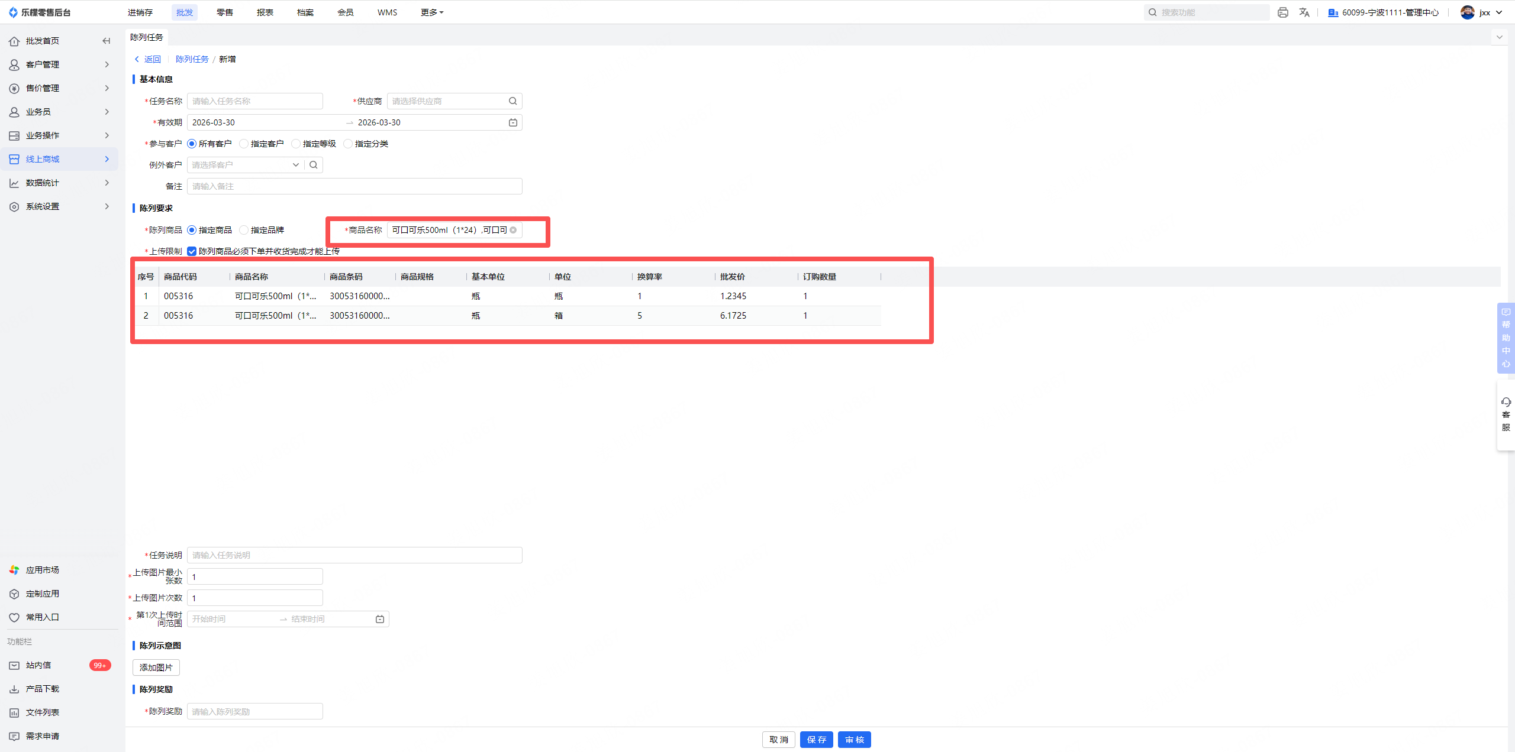Click supplier field search magnifier icon

click(512, 101)
